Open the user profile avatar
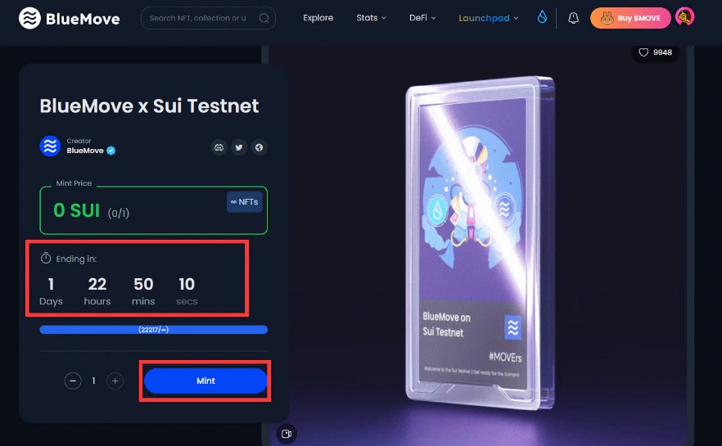Viewport: 722px width, 446px height. click(684, 17)
